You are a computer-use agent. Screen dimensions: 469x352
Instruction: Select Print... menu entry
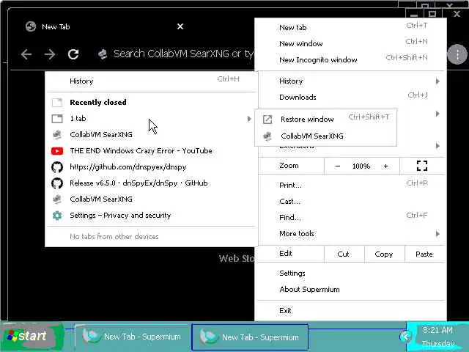(350, 186)
